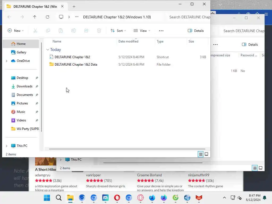Click the PC monitor icon in address bar
Screen dimensions: 272x204
coord(61,17)
